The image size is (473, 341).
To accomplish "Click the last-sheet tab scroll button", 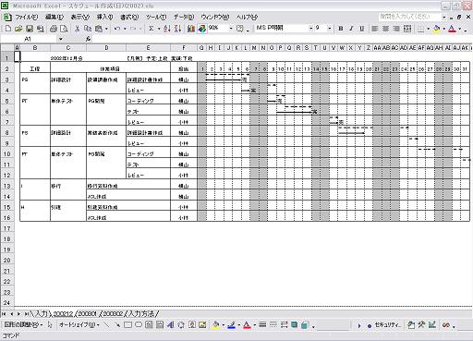I will tap(27, 314).
